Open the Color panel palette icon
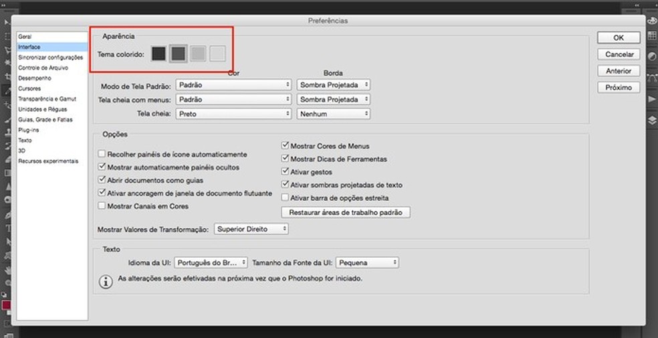The height and width of the screenshot is (338, 658). [x=652, y=21]
